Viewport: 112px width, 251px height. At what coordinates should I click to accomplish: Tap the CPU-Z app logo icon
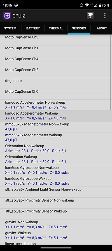tap(7, 16)
